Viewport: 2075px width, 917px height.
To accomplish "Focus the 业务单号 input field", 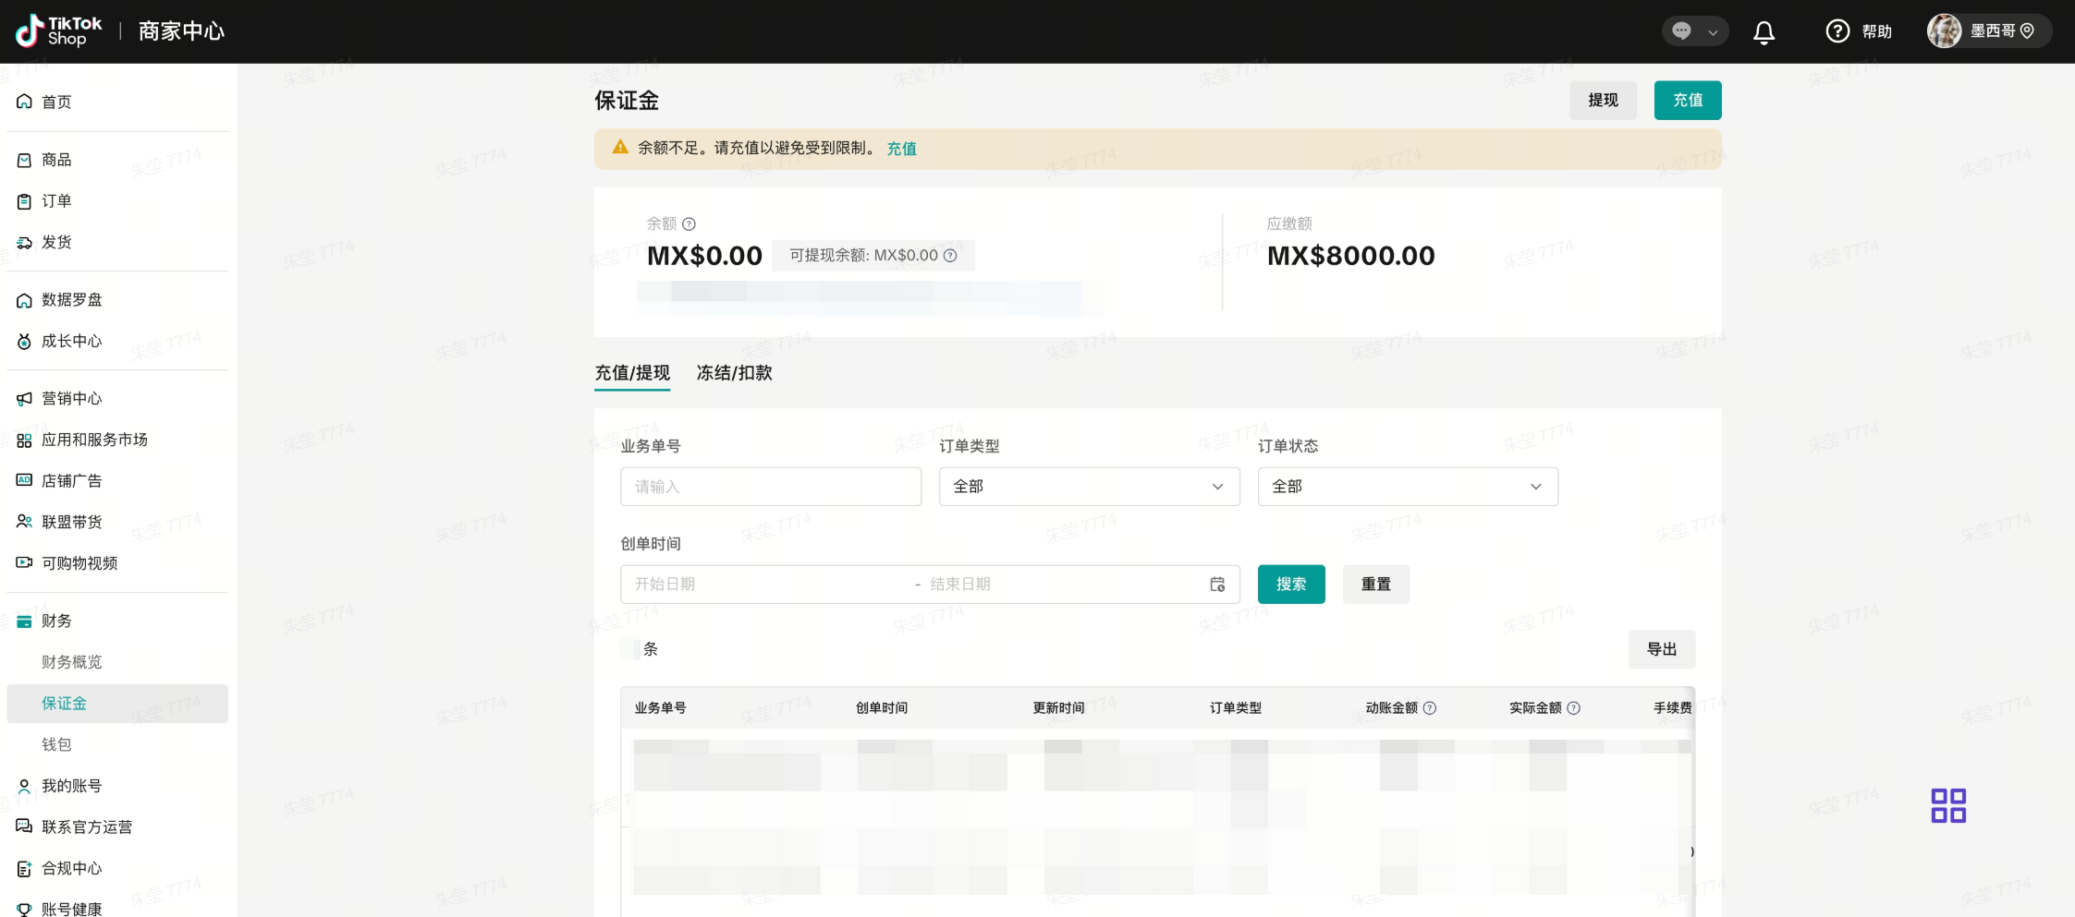I will coord(770,487).
